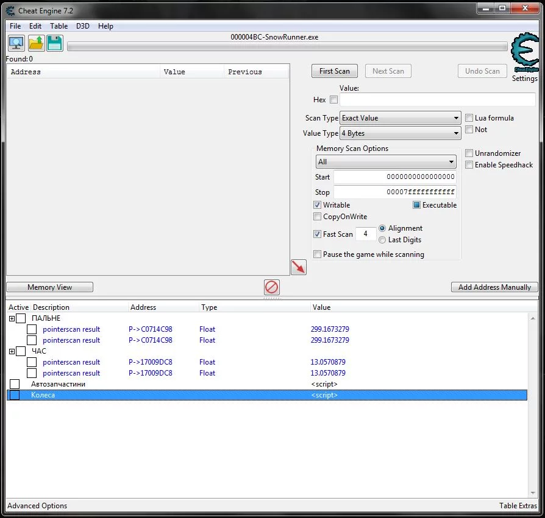Viewport: 545px width, 518px height.
Task: Enable the Unrandomizer checkbox
Action: (469, 153)
